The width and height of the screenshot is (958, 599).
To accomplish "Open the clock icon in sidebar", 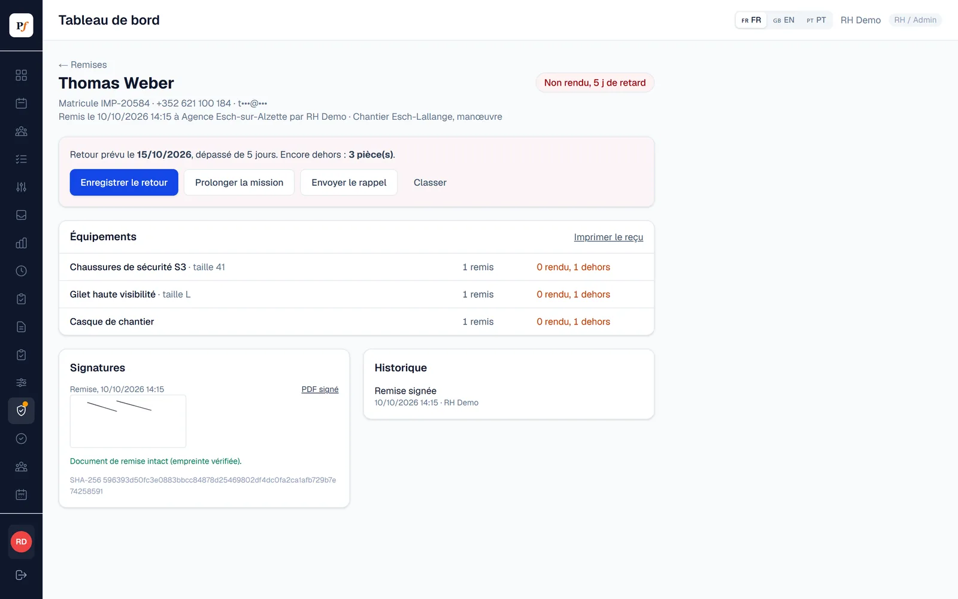I will tap(21, 271).
